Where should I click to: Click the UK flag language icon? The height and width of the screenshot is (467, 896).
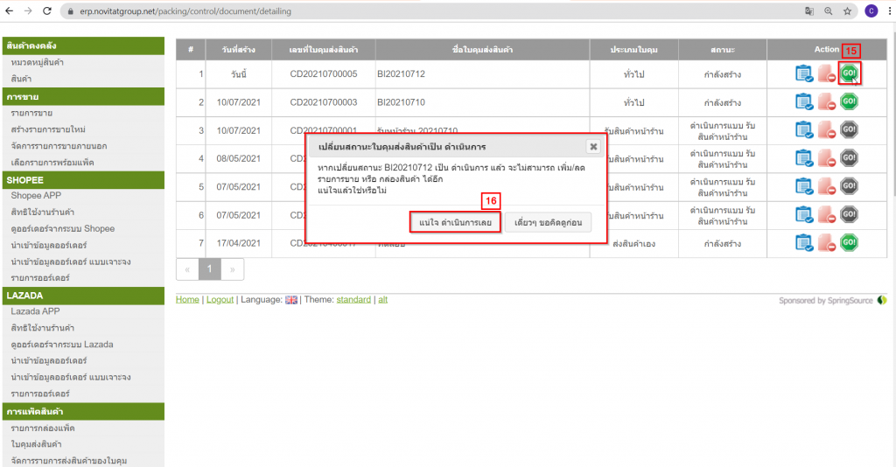point(291,300)
